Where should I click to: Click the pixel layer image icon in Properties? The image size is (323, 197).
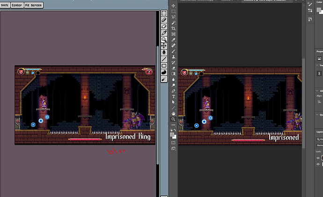click(319, 58)
